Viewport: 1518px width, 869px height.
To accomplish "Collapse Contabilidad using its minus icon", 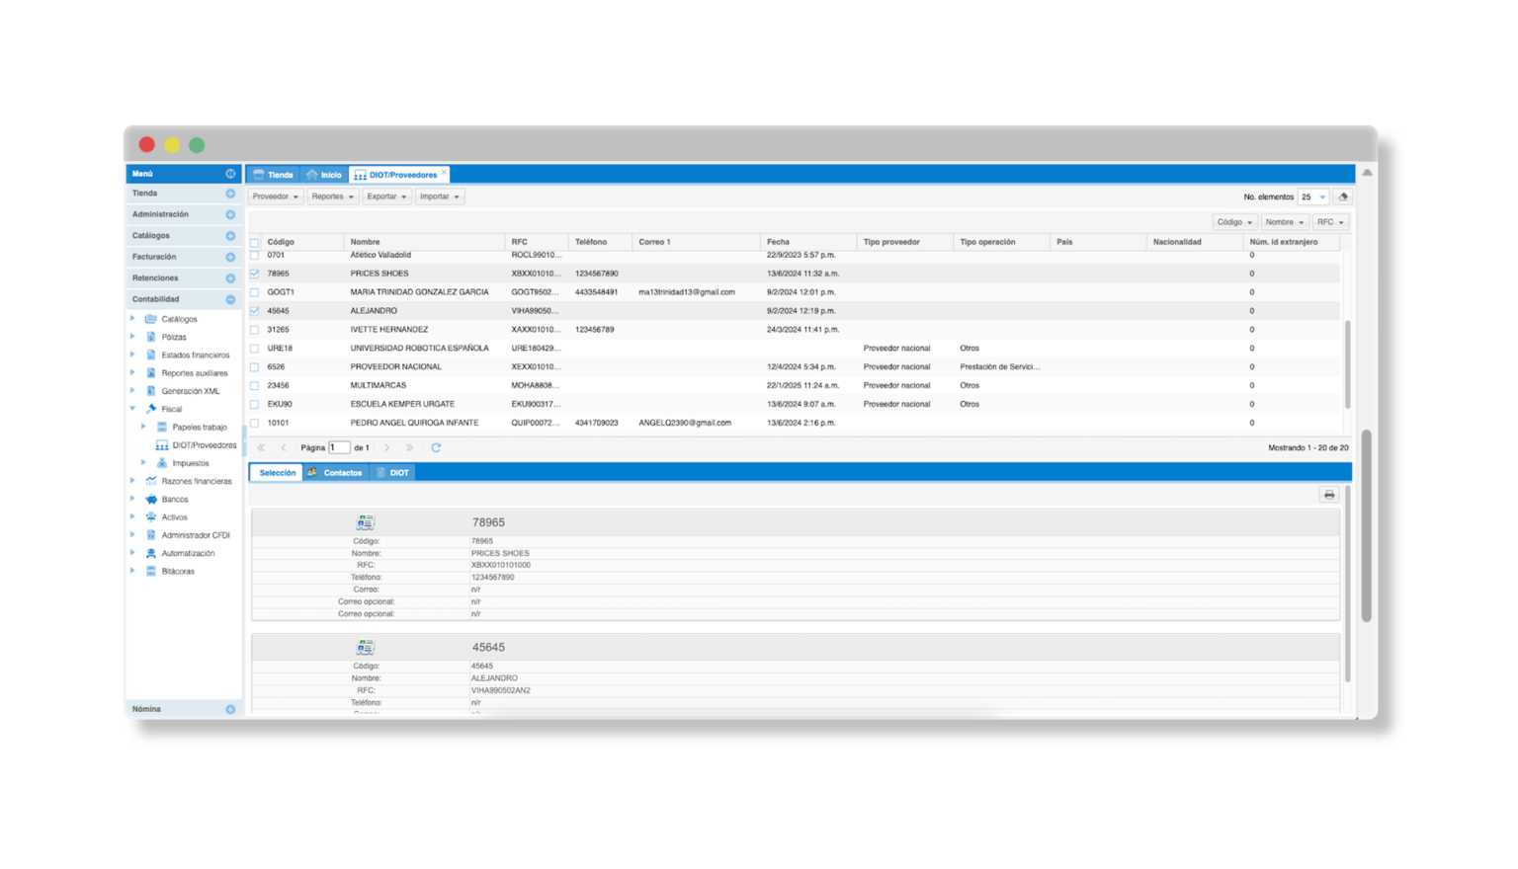I will [x=230, y=299].
